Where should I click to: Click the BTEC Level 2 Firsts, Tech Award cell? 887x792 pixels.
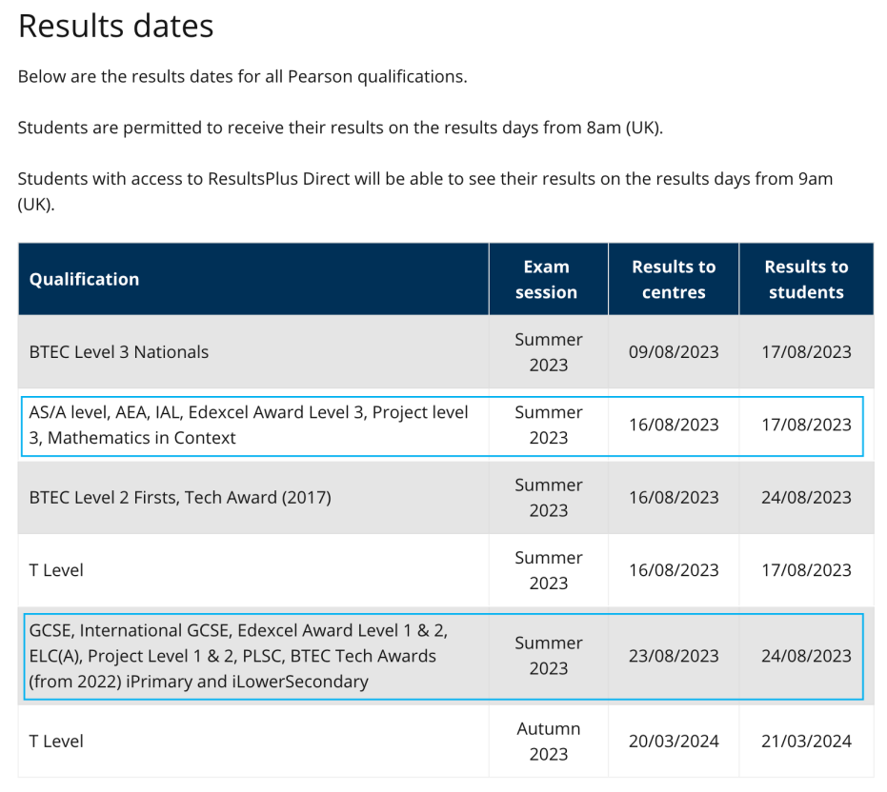180,497
